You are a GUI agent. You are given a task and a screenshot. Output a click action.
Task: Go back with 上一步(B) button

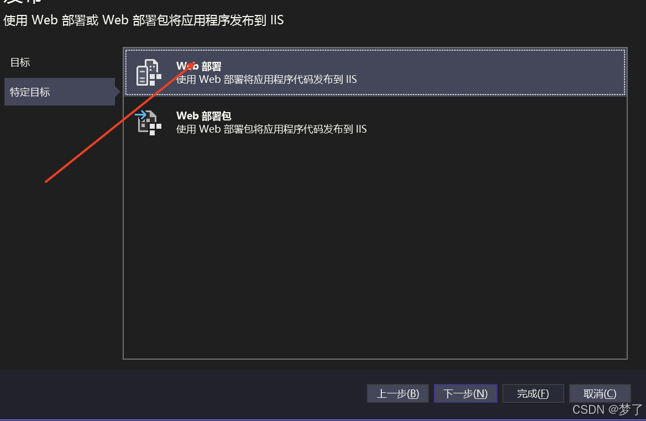click(x=398, y=393)
